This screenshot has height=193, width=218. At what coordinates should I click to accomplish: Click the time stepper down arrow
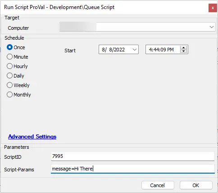183,51
